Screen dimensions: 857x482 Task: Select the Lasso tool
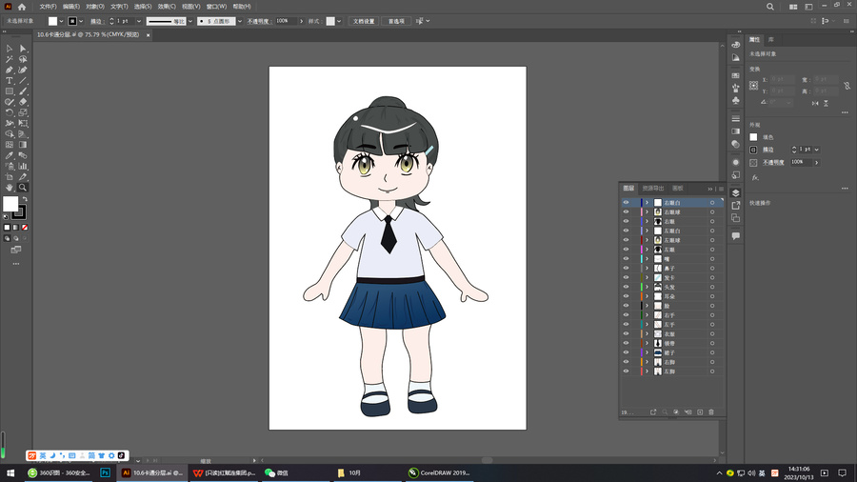pos(23,59)
